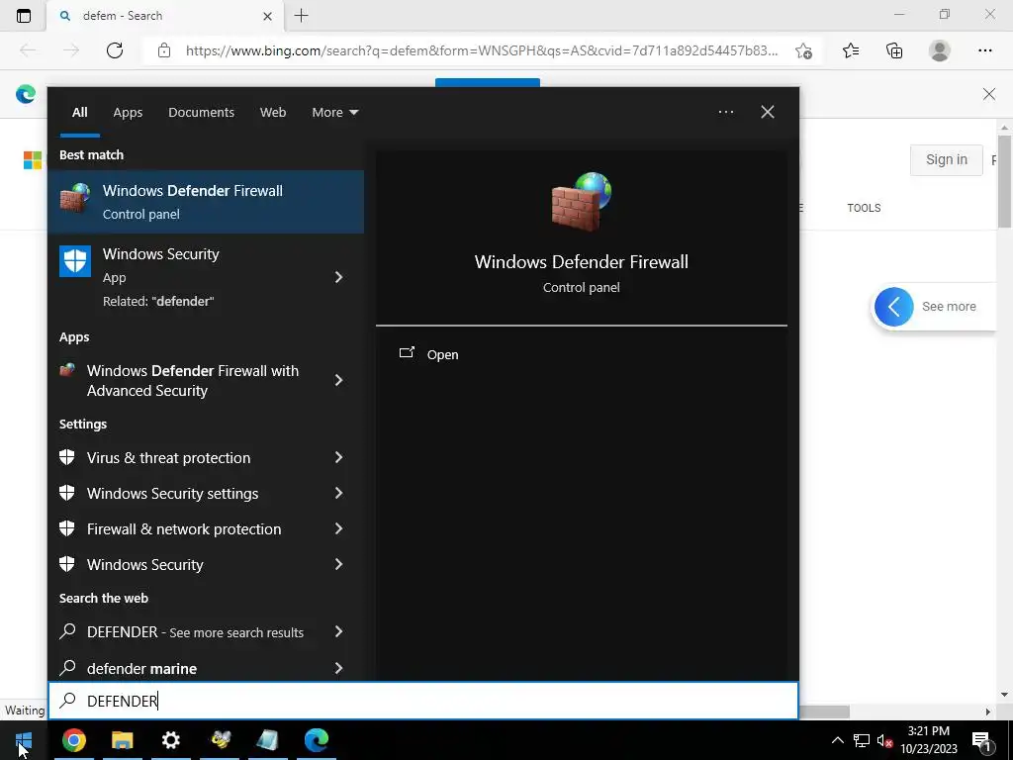Screen dimensions: 1013x760
Task: Open the clock showing 3:21 PM
Action: 928,740
